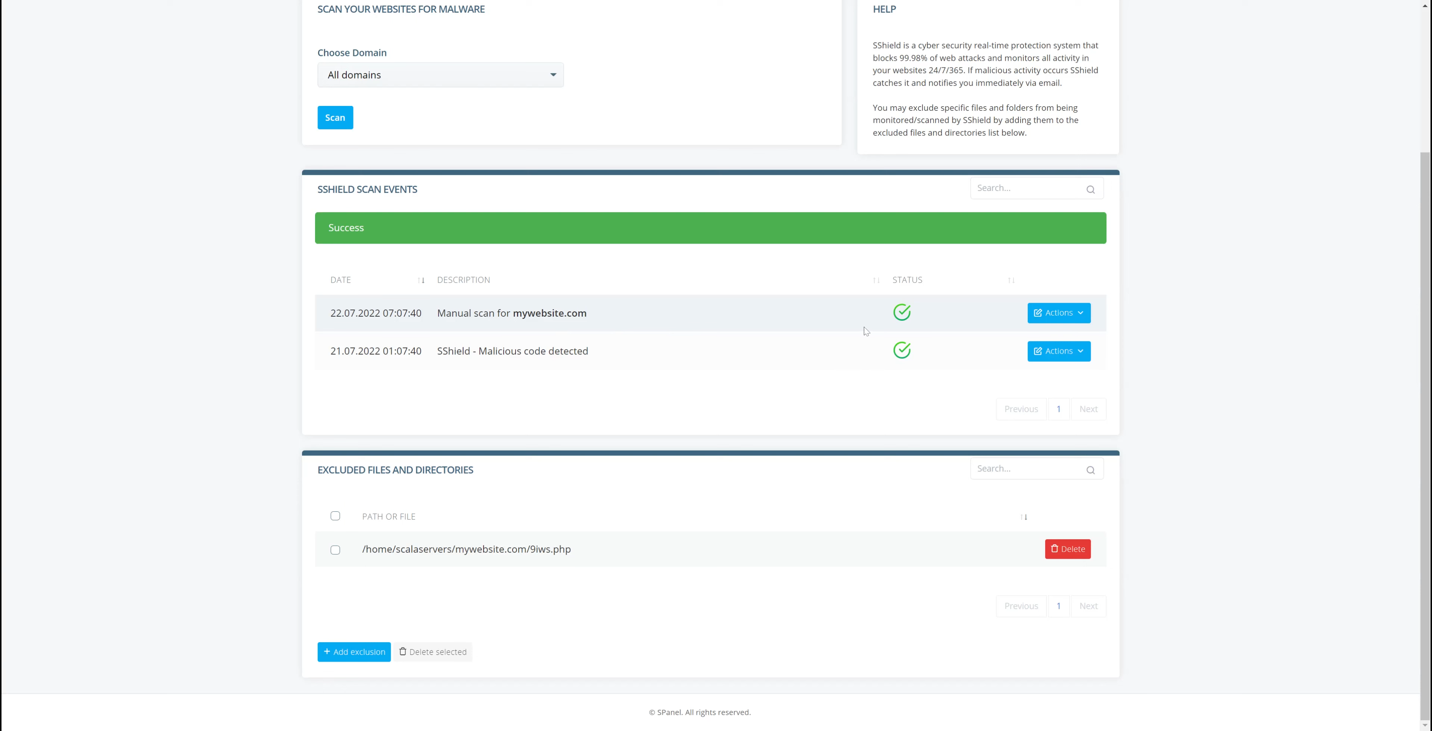This screenshot has width=1432, height=731.
Task: Sort scan events by Description column arrows
Action: (876, 280)
